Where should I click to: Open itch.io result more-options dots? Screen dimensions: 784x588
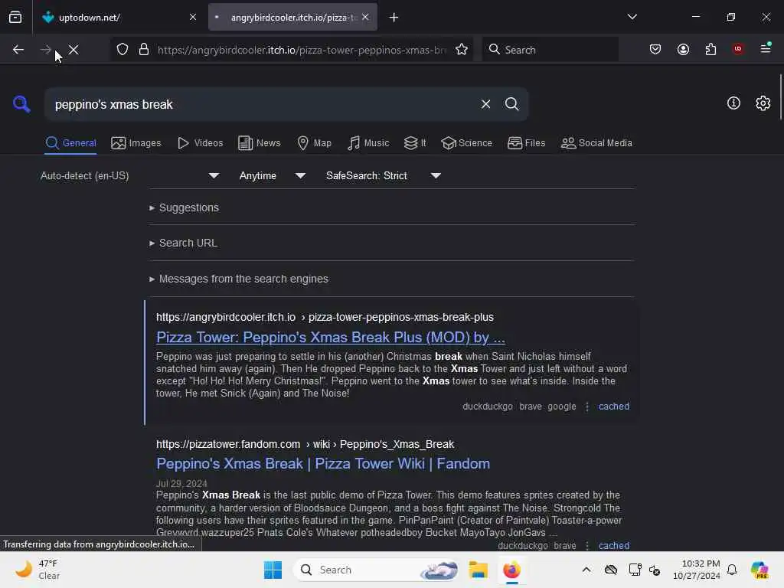[587, 407]
